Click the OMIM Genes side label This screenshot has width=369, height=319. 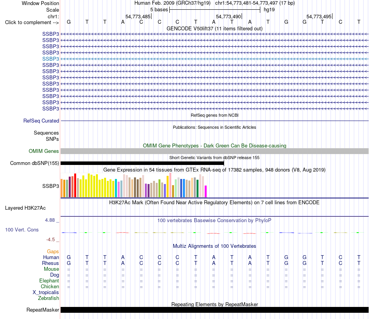coord(44,151)
